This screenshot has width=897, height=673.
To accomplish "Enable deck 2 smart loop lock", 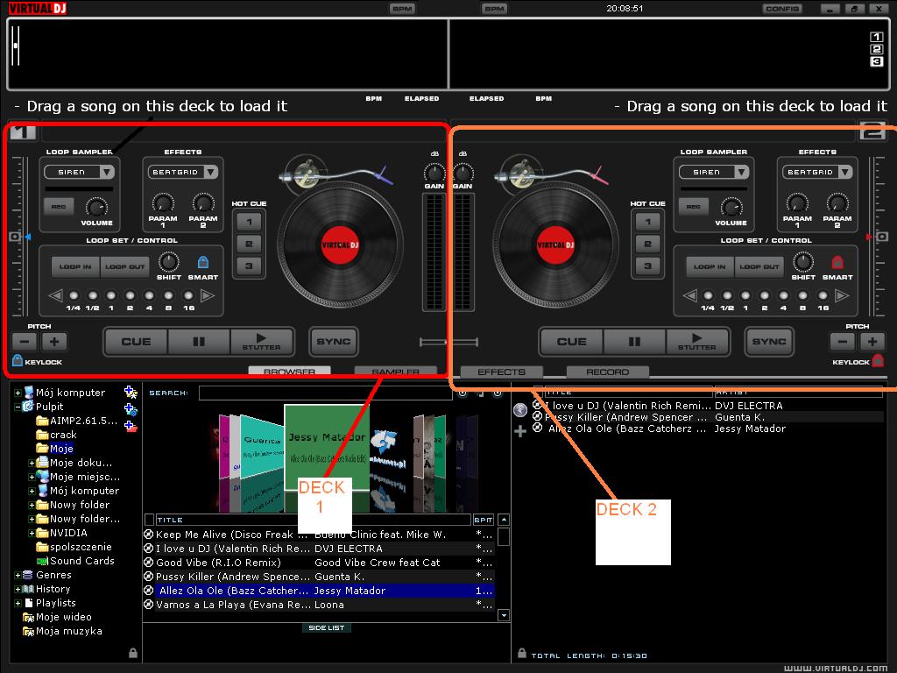I will 837,262.
